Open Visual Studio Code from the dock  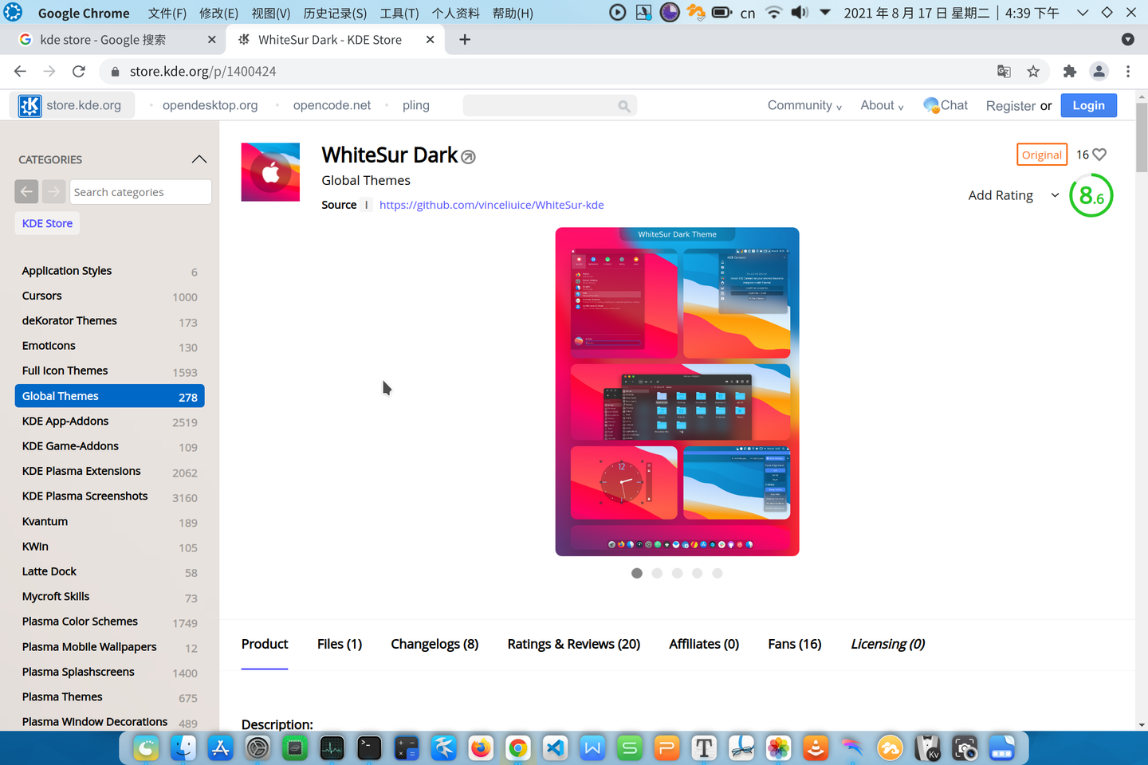click(555, 747)
